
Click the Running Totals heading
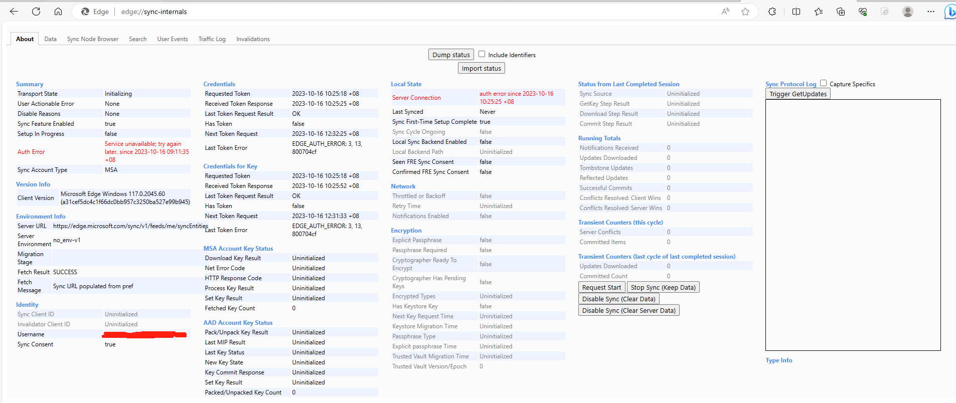(x=599, y=138)
